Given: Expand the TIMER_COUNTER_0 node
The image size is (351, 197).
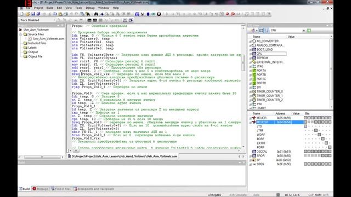Looking at the screenshot, I should (x=250, y=91).
